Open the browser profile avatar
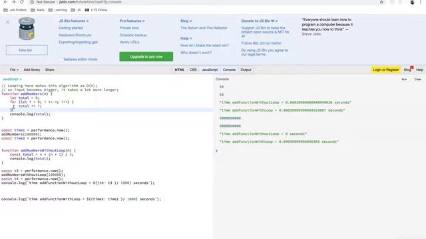 pyautogui.click(x=412, y=2)
